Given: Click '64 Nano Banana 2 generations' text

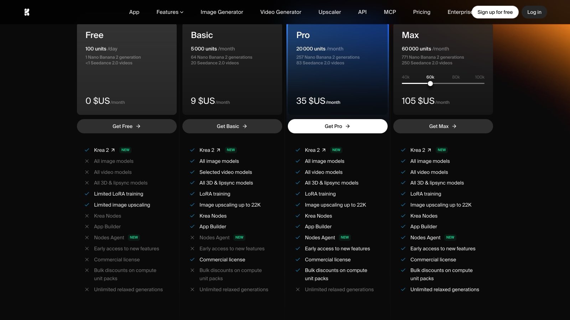Looking at the screenshot, I should click(x=222, y=57).
